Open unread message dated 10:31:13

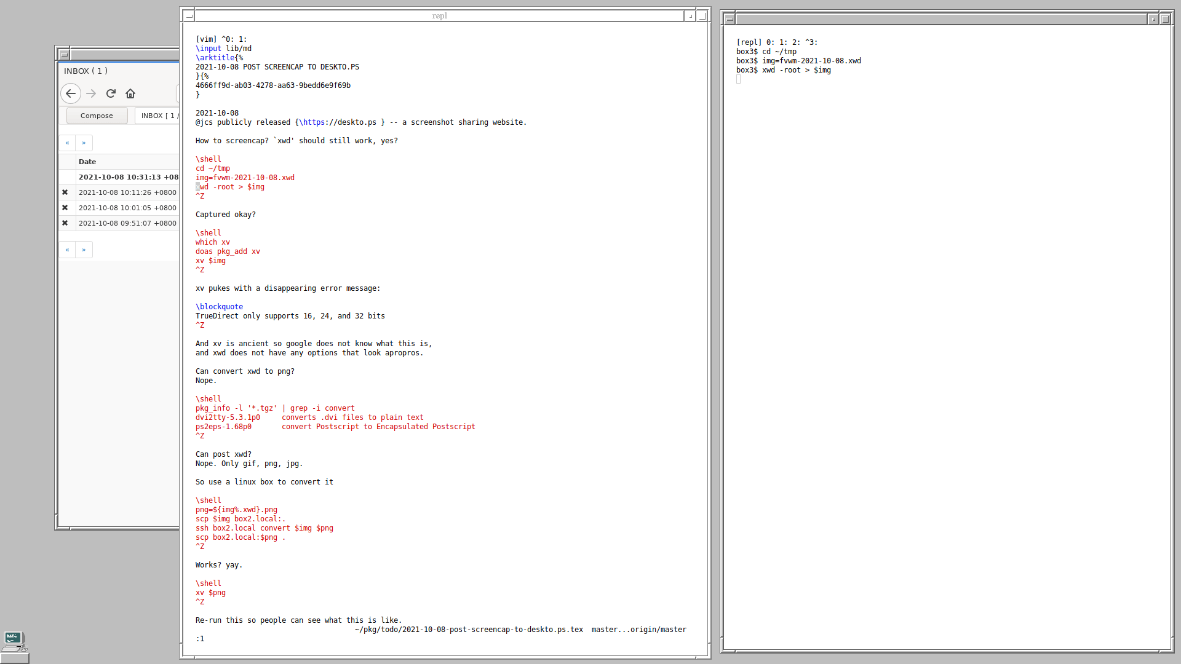[128, 177]
